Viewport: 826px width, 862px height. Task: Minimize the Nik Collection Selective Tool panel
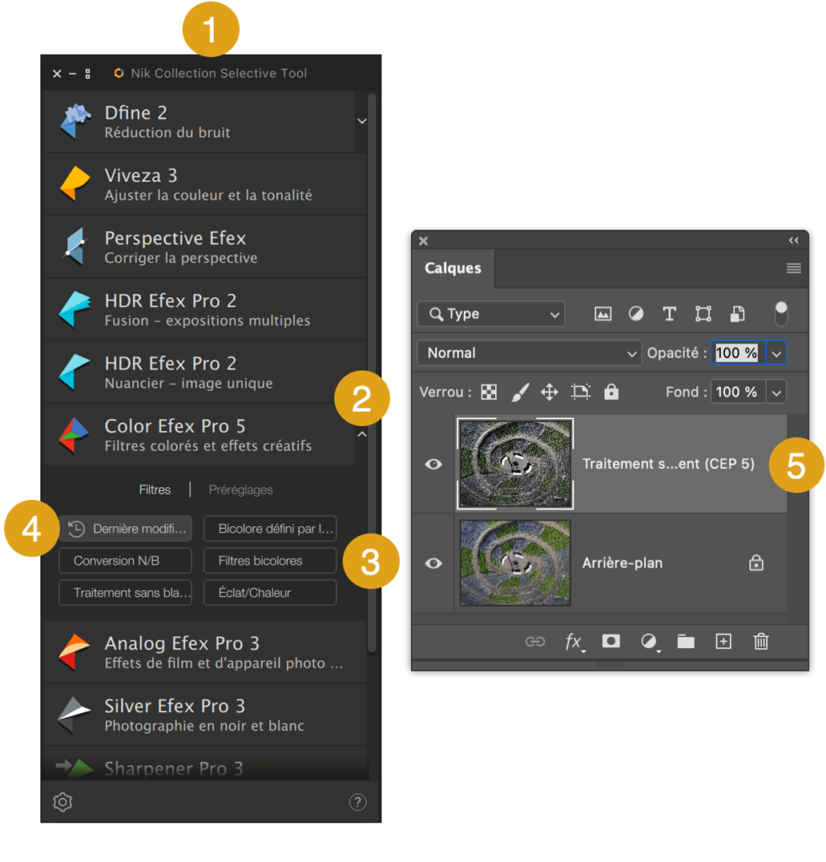[x=72, y=74]
